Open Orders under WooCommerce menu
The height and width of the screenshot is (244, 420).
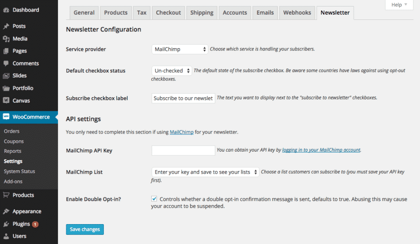tap(11, 131)
